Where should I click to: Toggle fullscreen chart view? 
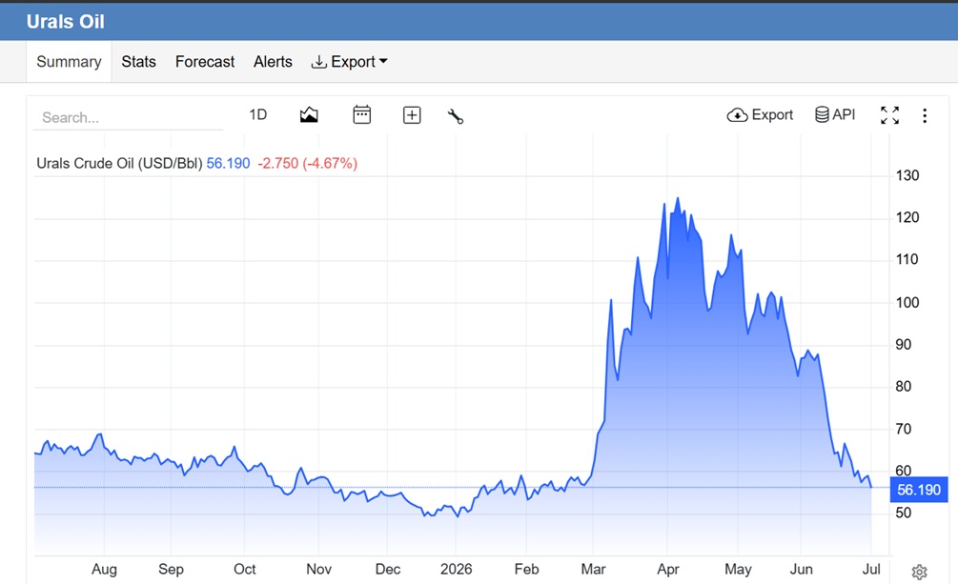pyautogui.click(x=889, y=115)
